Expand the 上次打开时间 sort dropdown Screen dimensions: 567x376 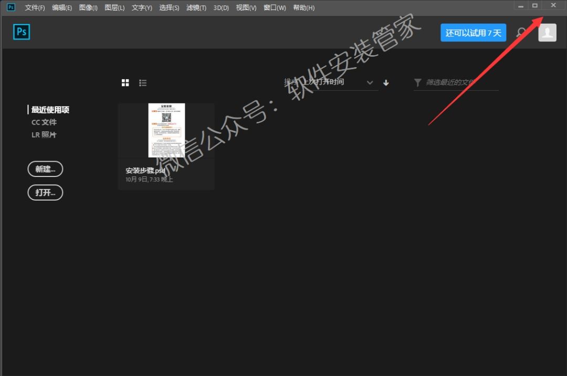pyautogui.click(x=370, y=82)
